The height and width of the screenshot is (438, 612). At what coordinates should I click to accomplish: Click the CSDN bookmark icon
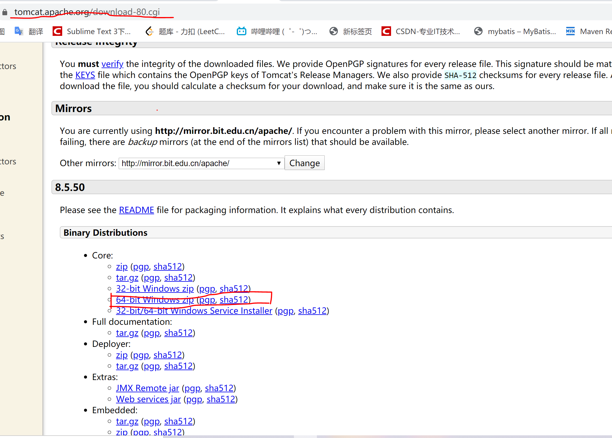(x=386, y=31)
